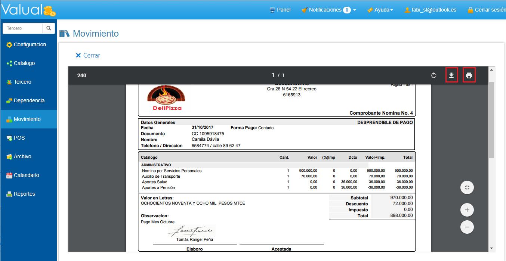Click the fit-to-page button

[467, 187]
